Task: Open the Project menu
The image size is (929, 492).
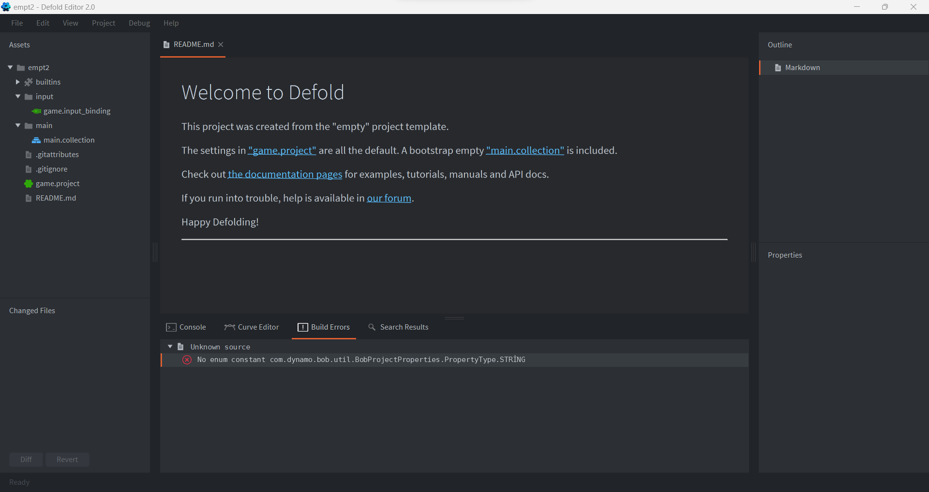Action: (x=103, y=23)
